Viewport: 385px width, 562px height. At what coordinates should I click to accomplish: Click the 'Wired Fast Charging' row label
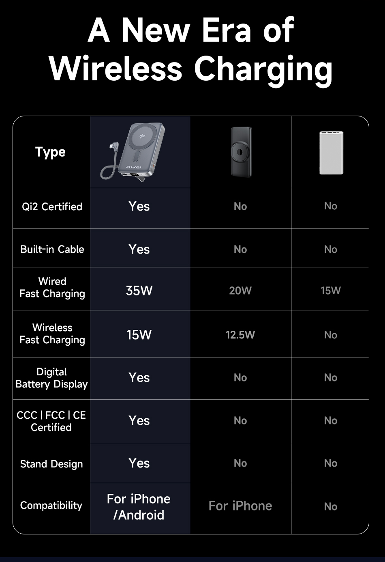(52, 287)
